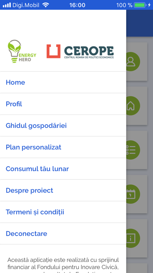Image resolution: width=153 pixels, height=273 pixels.
Task: Open the Home menu item
Action: (63, 82)
